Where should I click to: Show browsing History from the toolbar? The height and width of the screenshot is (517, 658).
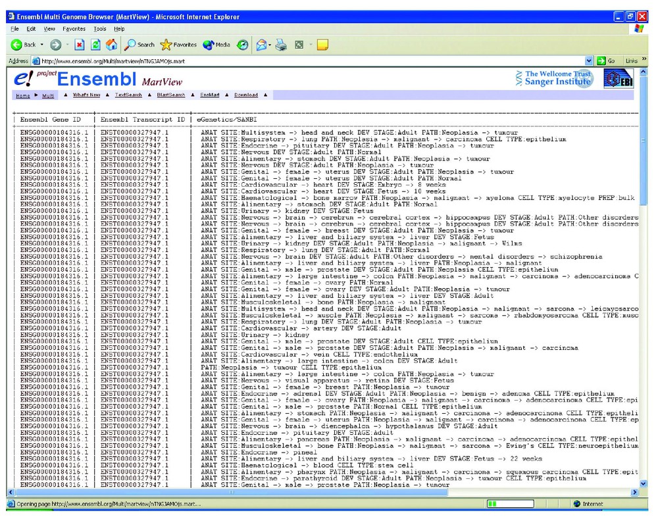[242, 45]
